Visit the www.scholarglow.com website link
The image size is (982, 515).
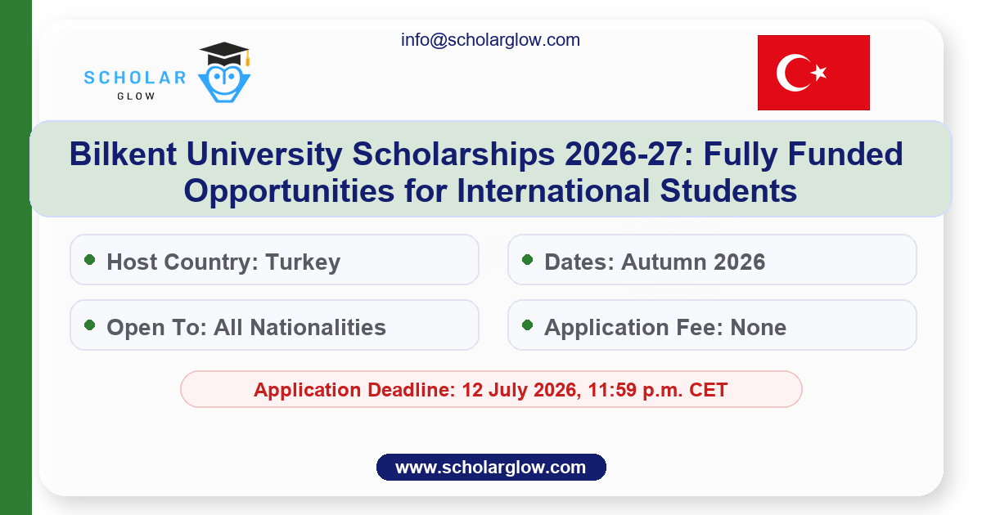(x=490, y=468)
